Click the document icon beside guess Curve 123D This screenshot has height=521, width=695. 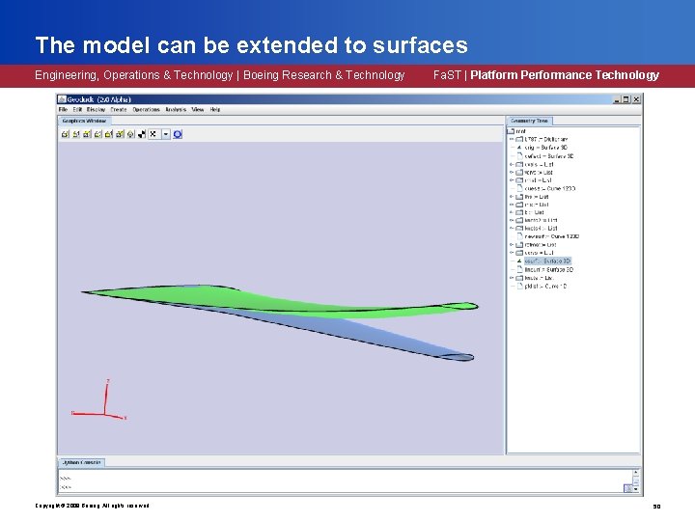(x=520, y=188)
